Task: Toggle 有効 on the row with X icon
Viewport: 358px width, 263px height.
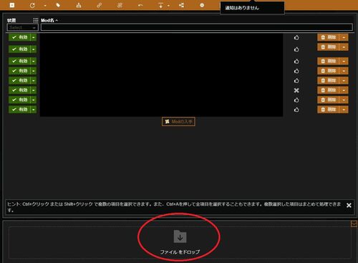Action: [19, 90]
